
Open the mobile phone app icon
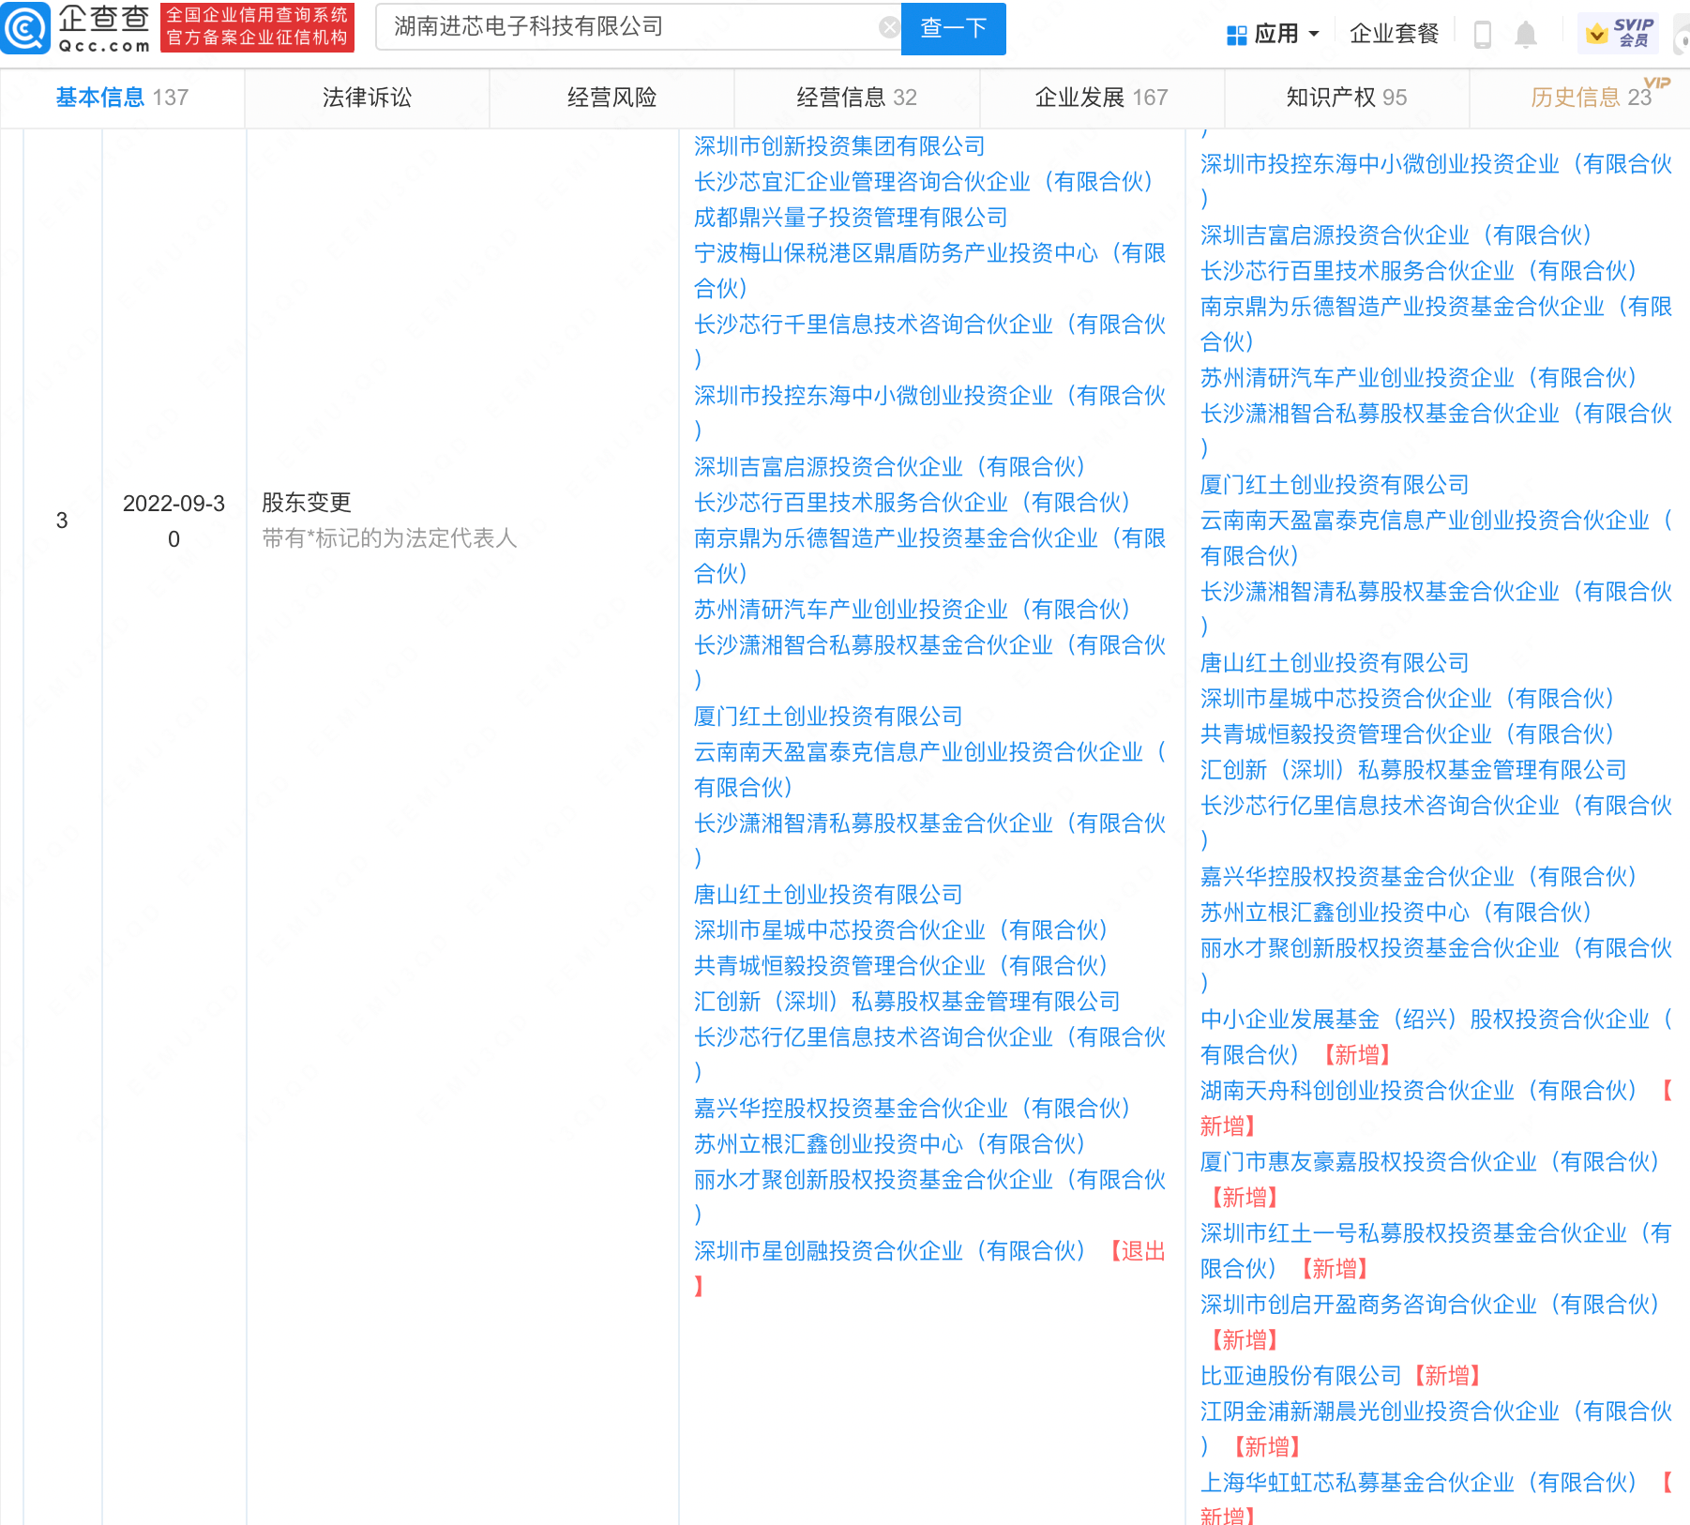(x=1483, y=34)
